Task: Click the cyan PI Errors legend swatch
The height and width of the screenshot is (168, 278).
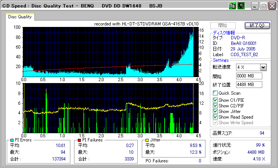Action: (x=12, y=140)
